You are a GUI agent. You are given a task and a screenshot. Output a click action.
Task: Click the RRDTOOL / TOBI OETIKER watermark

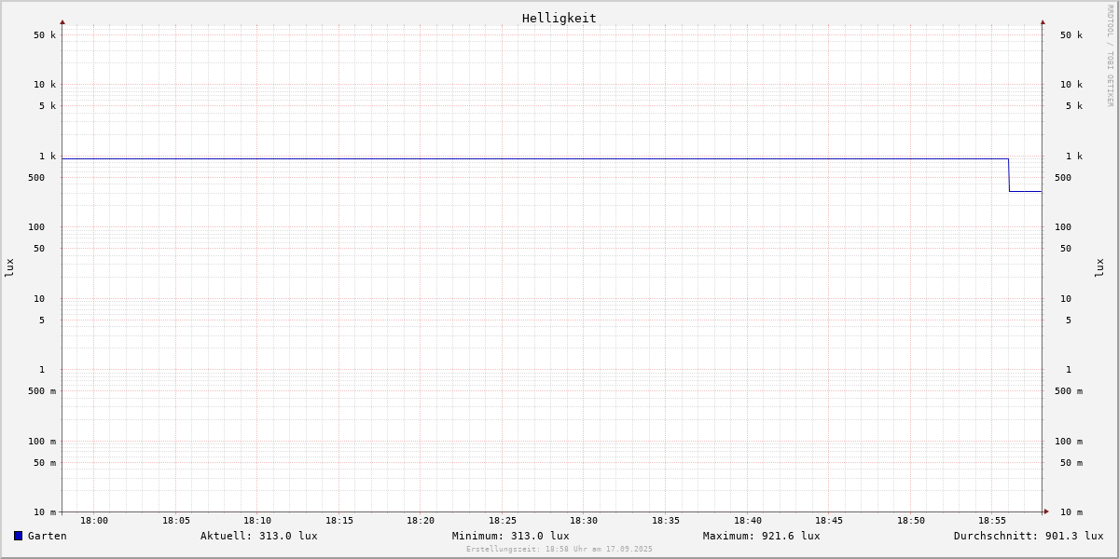tap(1110, 55)
